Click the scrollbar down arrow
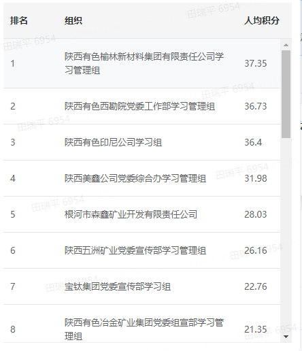302x351 pixels. click(x=286, y=337)
